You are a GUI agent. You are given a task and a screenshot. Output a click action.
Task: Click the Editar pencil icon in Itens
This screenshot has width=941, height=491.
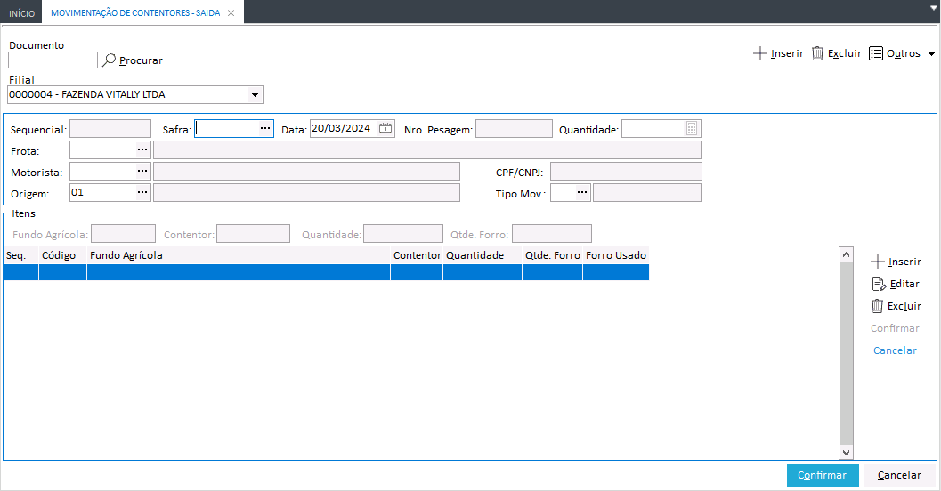pyautogui.click(x=878, y=284)
